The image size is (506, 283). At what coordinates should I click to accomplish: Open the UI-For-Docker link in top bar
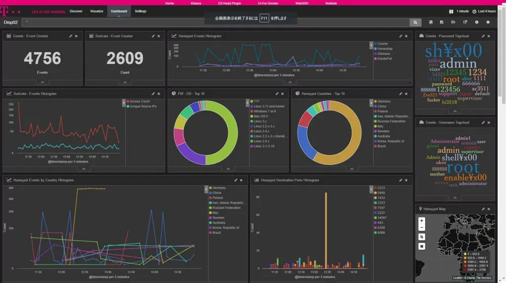268,3
